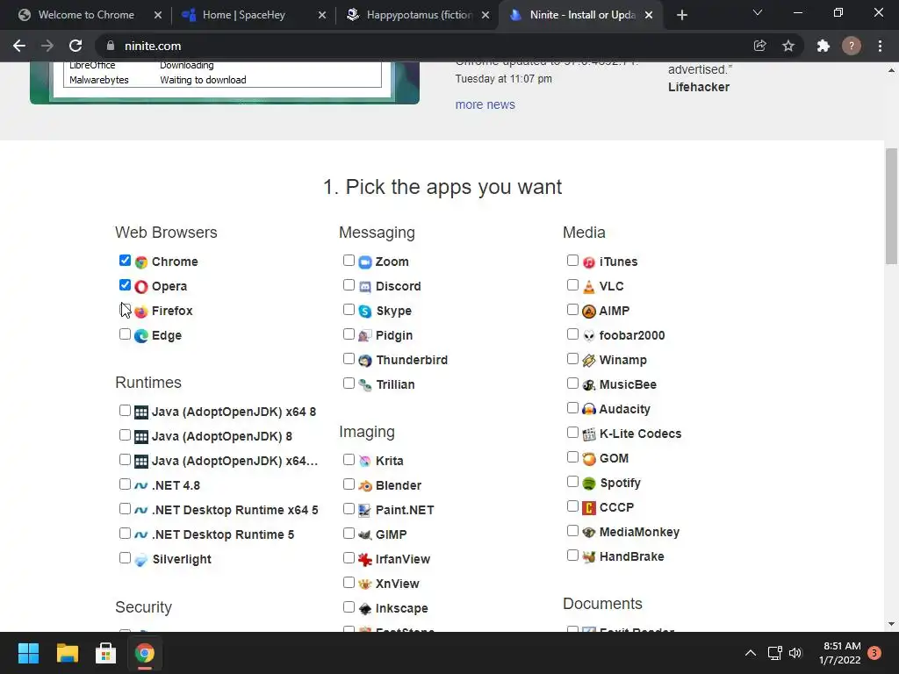Screen dimensions: 899x674
Task: Click the scrollbar down arrow
Action: [891, 624]
